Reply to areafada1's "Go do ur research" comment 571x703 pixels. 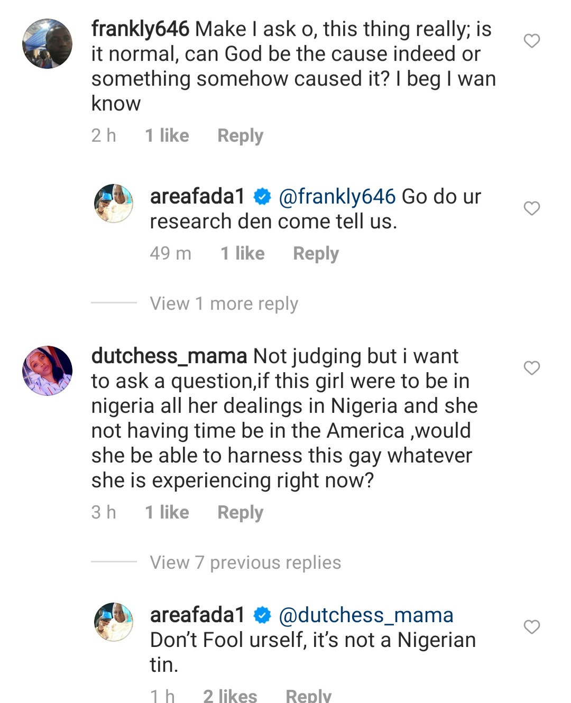coord(316,254)
